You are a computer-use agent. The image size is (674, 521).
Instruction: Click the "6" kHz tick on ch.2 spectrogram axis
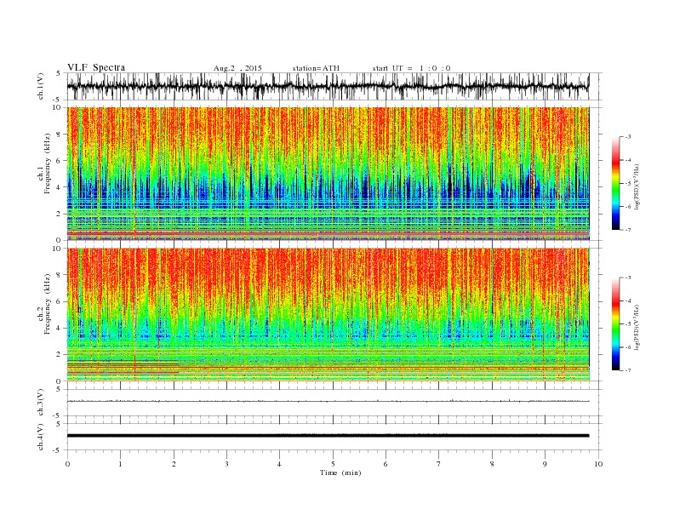60,301
